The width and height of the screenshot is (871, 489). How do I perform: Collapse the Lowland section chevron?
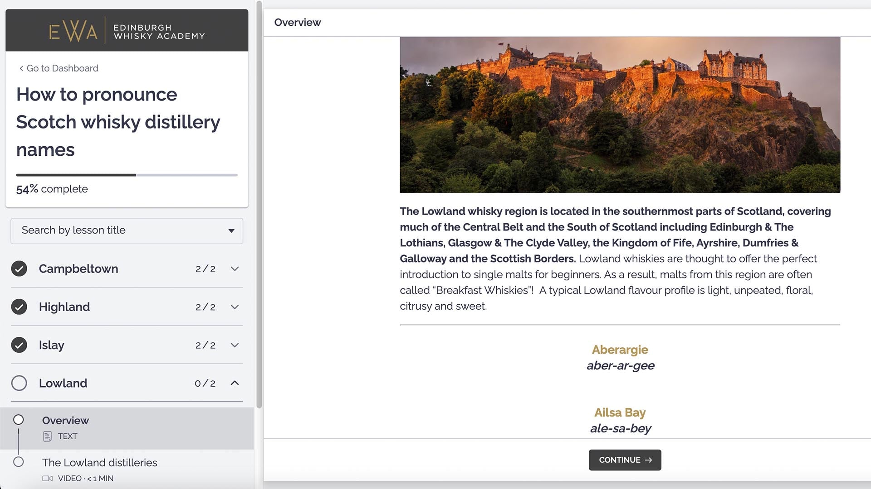click(x=235, y=383)
